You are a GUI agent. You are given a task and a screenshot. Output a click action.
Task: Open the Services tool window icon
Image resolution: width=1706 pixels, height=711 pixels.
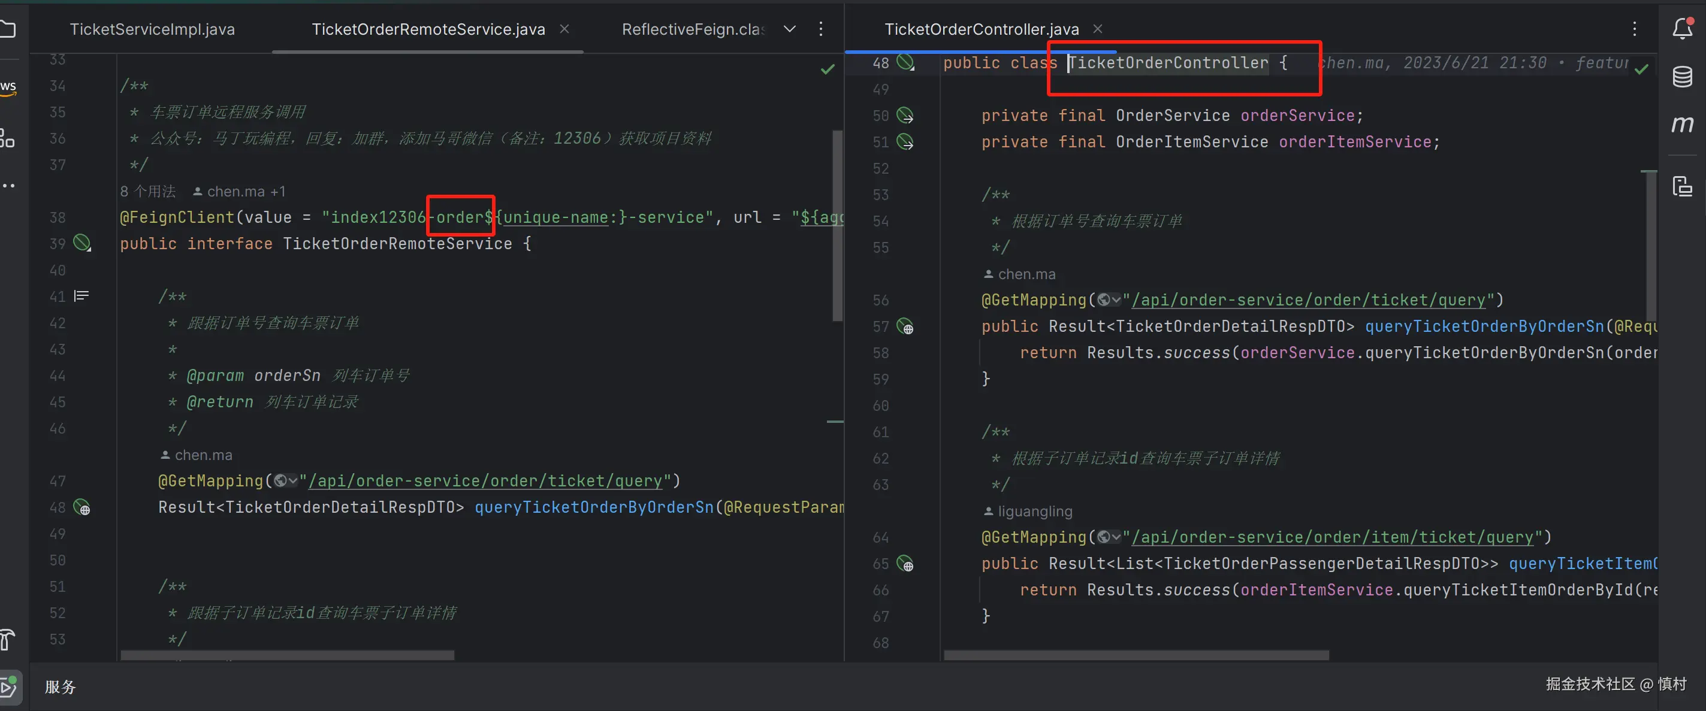click(9, 687)
